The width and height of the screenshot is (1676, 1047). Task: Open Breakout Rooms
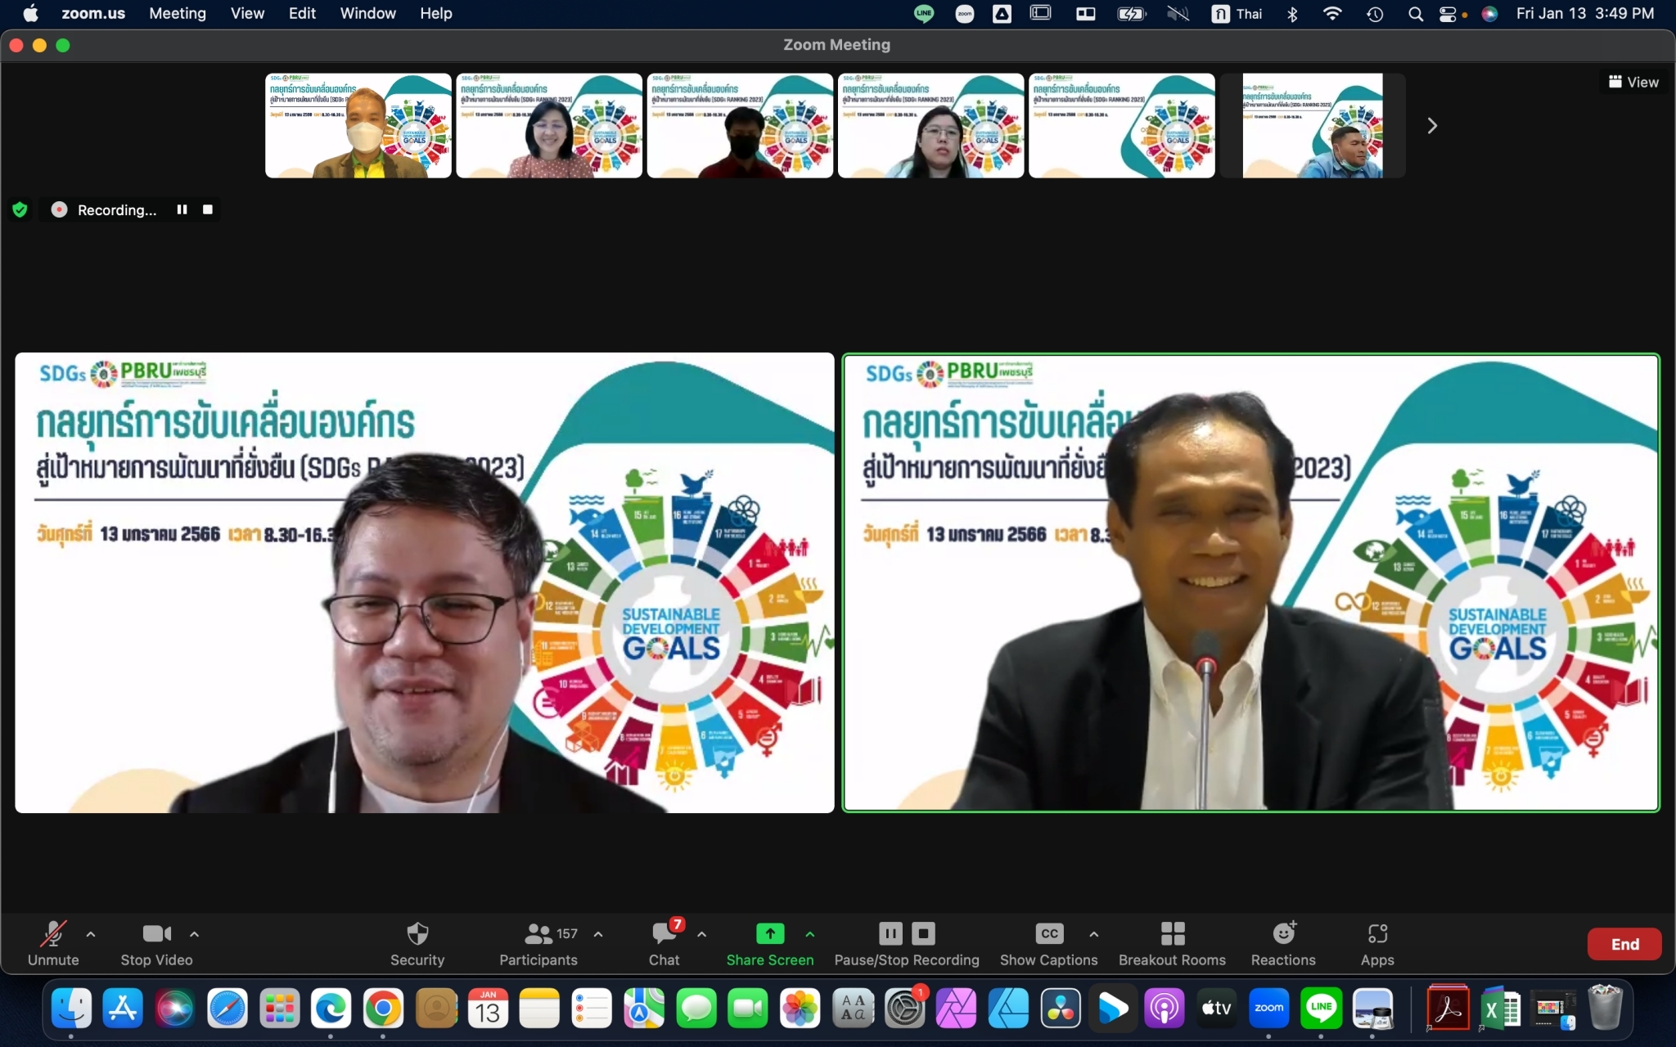tap(1172, 935)
